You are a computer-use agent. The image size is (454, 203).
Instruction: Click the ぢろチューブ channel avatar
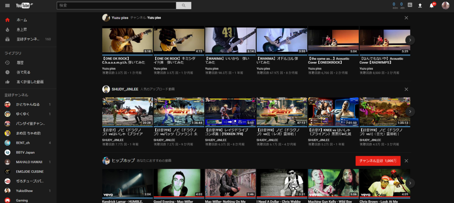pyautogui.click(x=7, y=181)
